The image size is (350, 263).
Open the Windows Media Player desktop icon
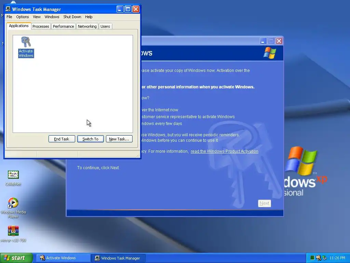[x=13, y=208]
